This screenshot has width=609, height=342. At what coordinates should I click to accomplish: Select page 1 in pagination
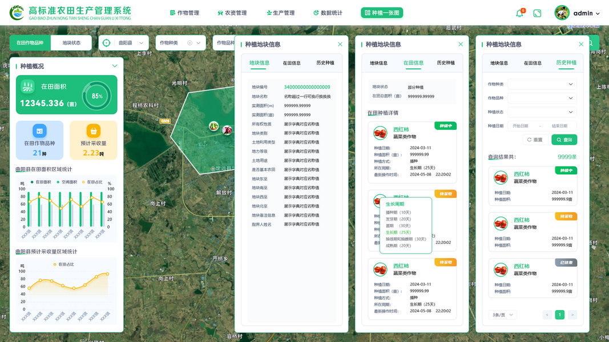click(x=560, y=315)
